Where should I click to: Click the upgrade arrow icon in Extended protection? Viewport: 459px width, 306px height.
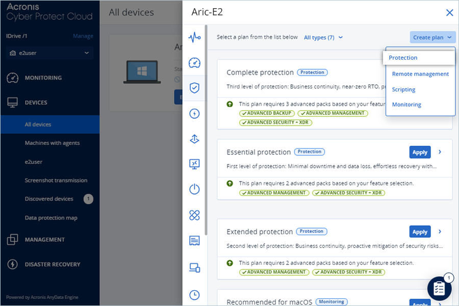(230, 263)
